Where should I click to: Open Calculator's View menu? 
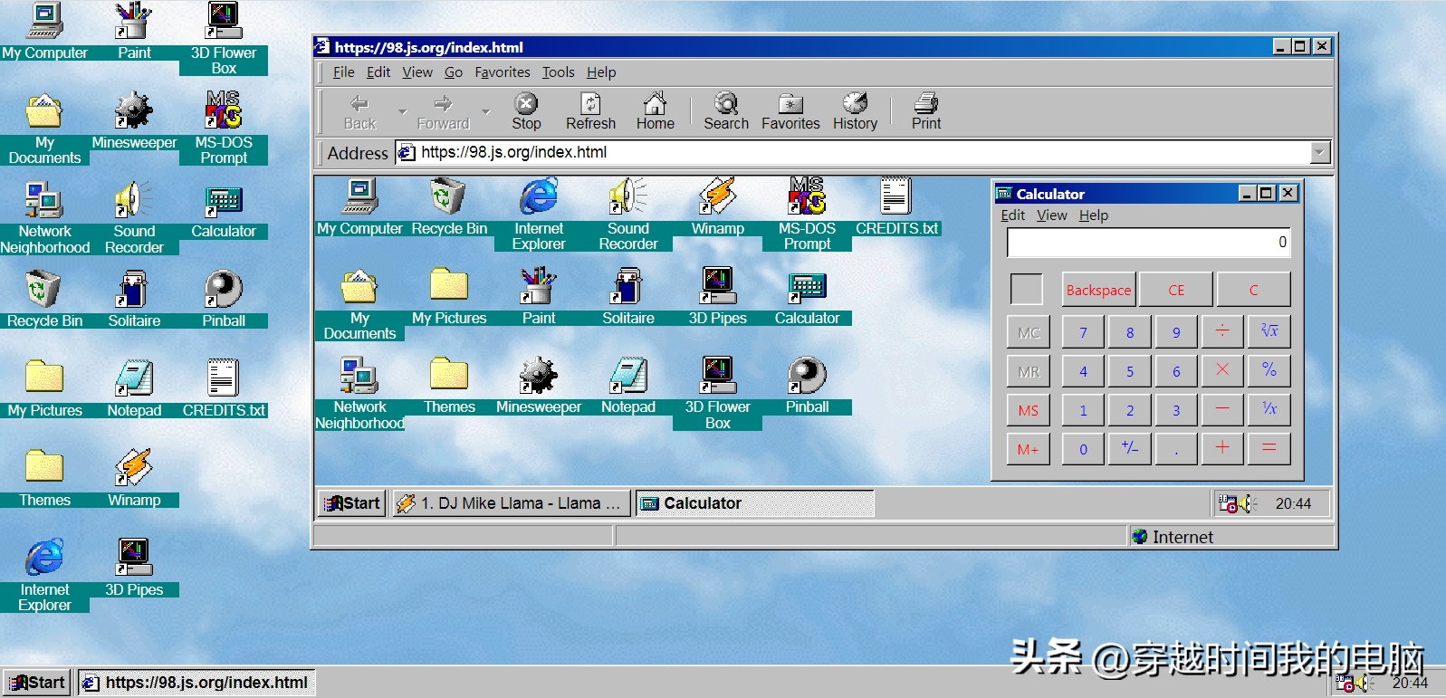coord(1051,215)
